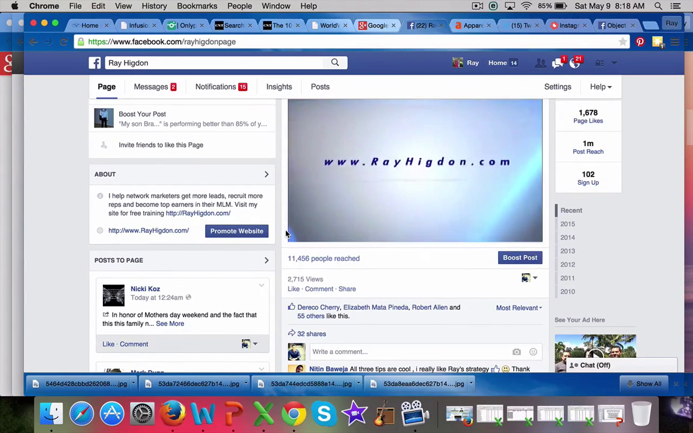Launch Safari from the Dock
This screenshot has height=433, width=693.
pyautogui.click(x=82, y=414)
